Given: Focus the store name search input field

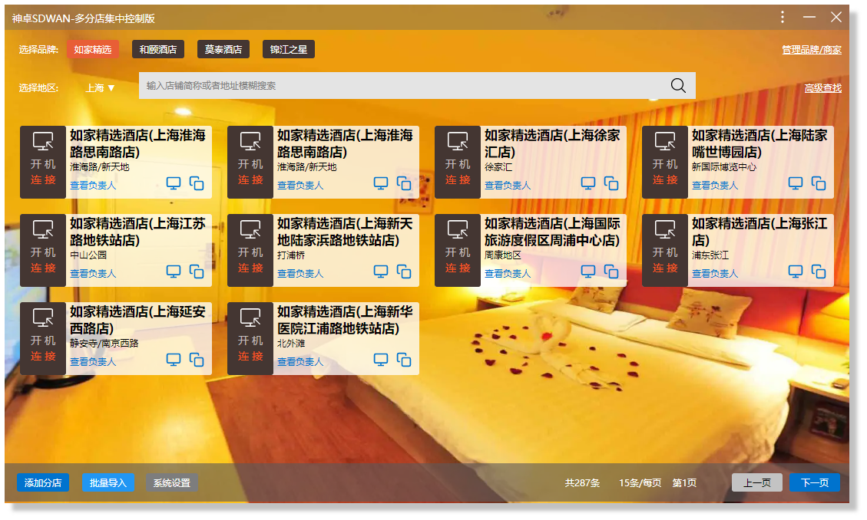Looking at the screenshot, I should pyautogui.click(x=399, y=86).
